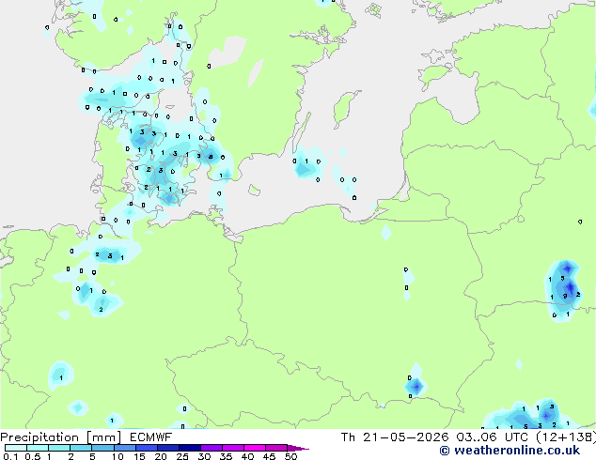Click the '30' legend value

coord(204,456)
